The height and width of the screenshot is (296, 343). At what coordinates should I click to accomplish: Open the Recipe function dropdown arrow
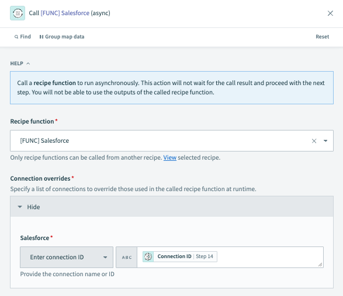(x=325, y=141)
